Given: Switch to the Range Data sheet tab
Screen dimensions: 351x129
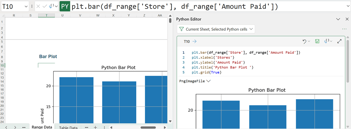Looking at the screenshot, I should click(x=42, y=127).
